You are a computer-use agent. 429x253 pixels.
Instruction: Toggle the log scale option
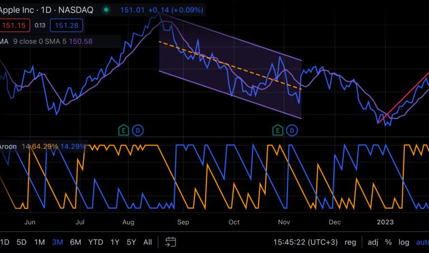tap(403, 242)
